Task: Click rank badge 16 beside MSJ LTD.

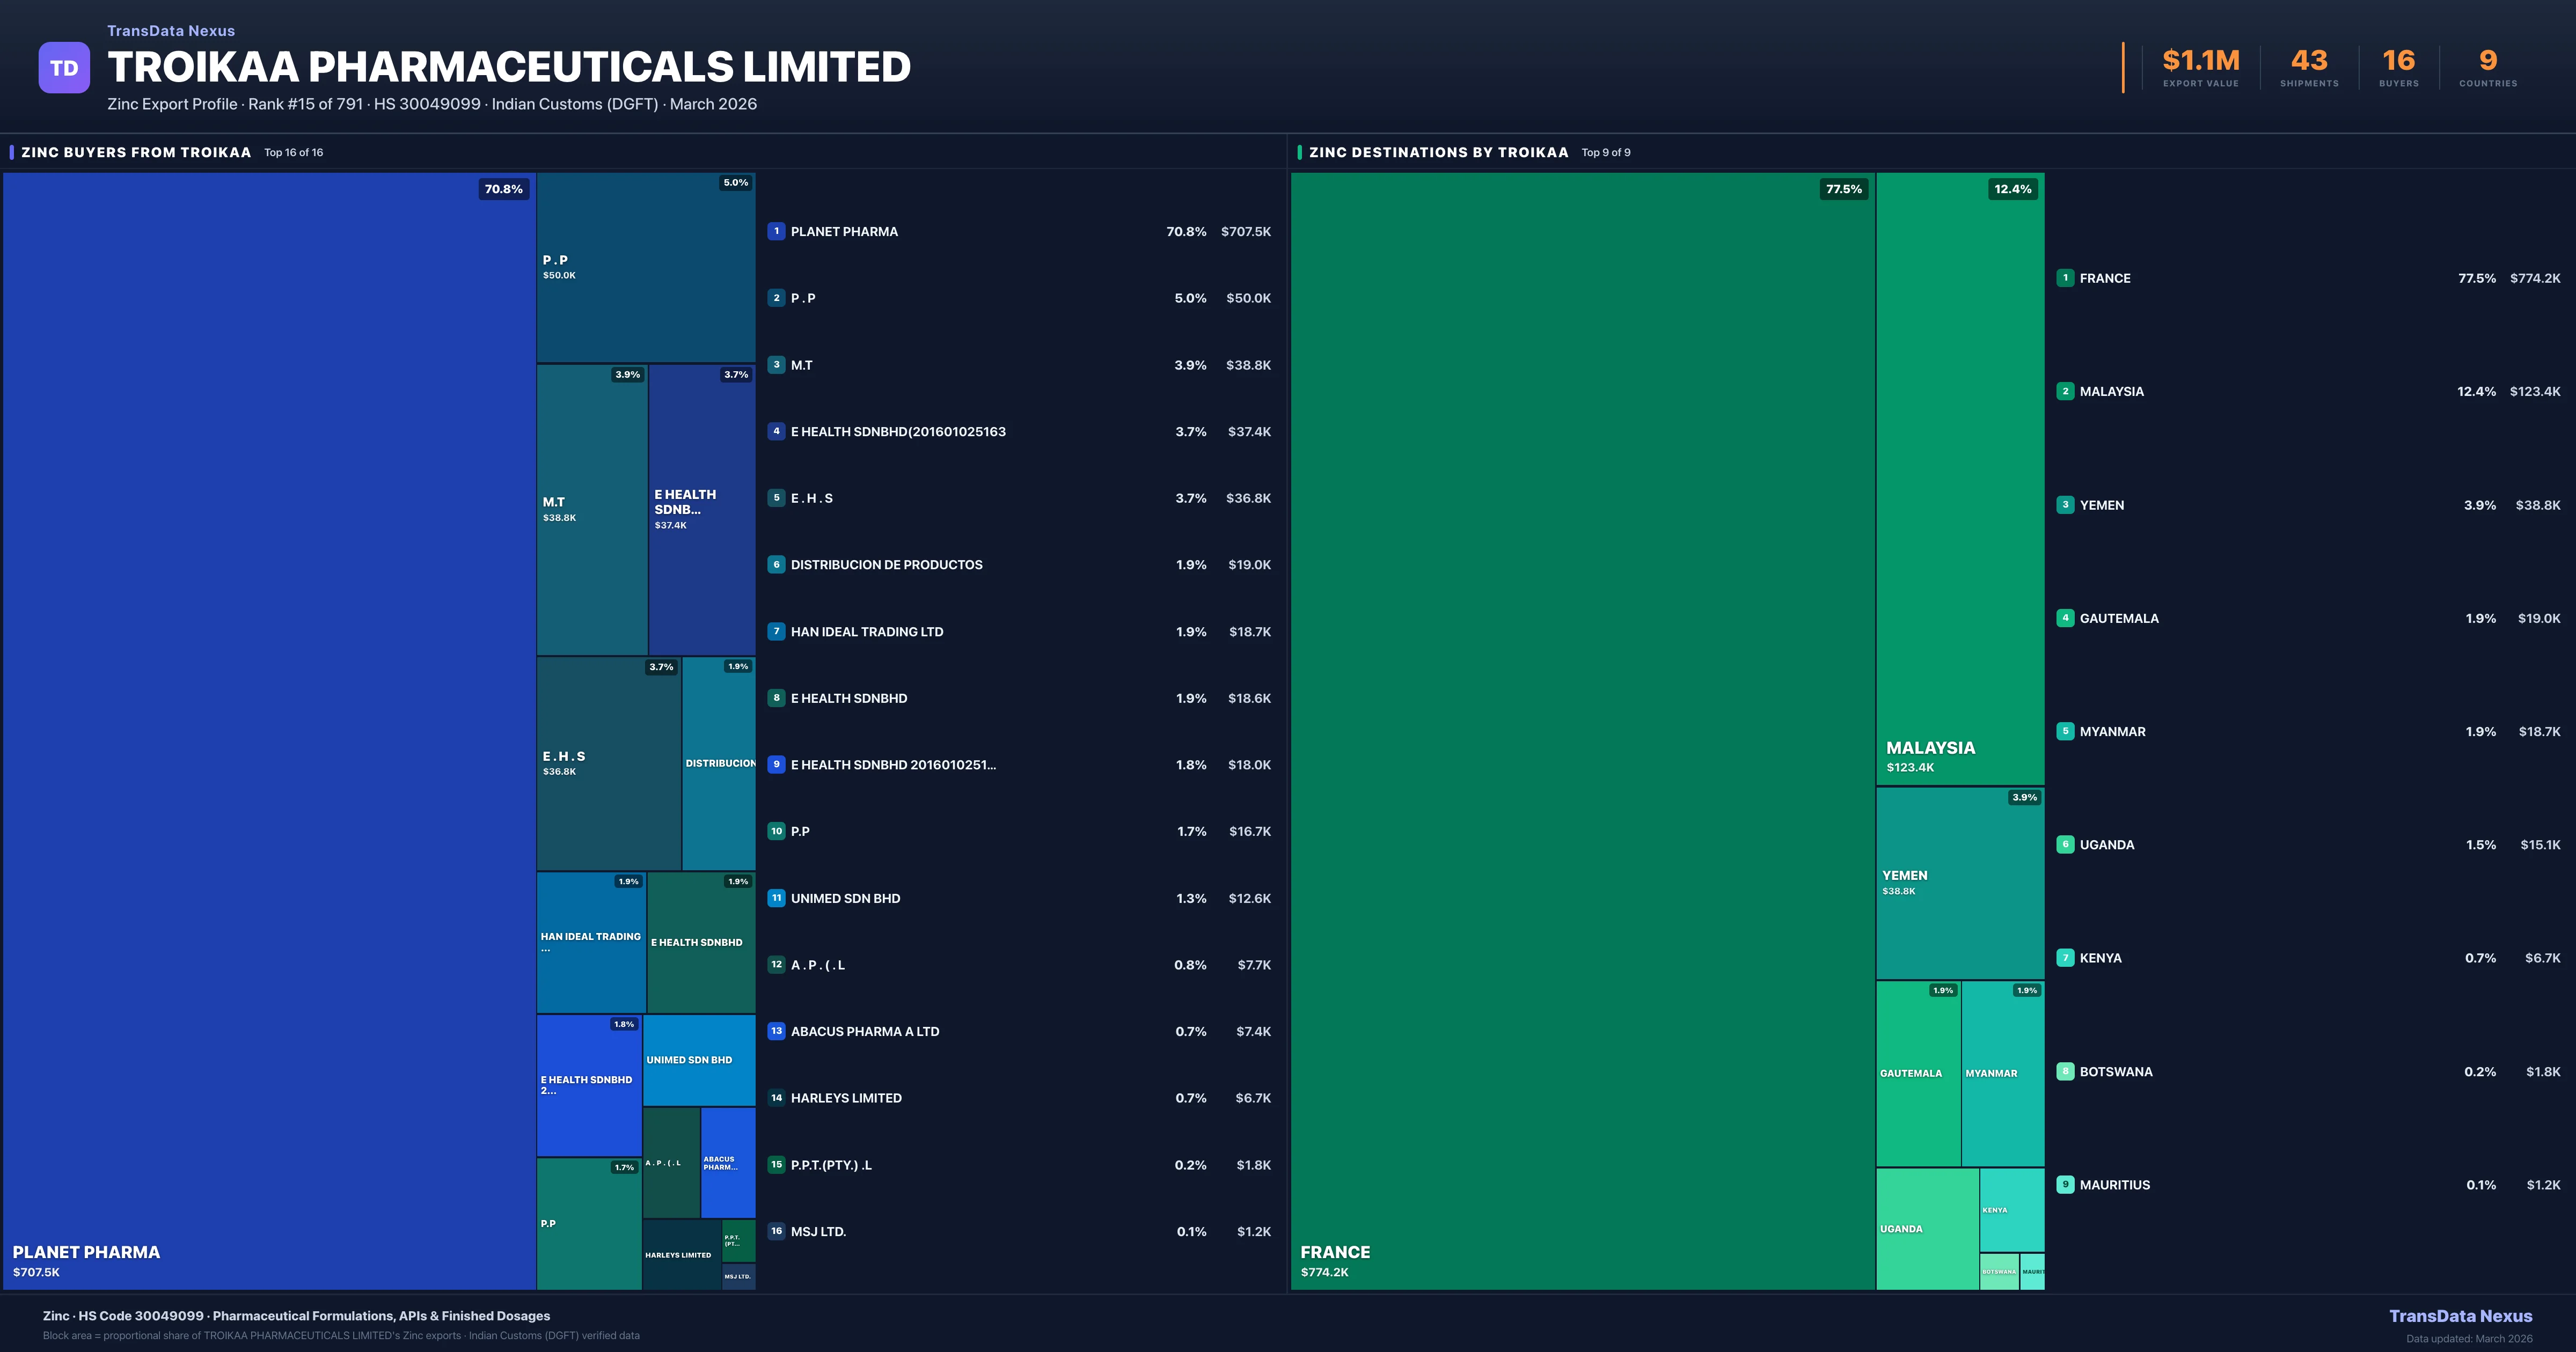Action: click(776, 1231)
